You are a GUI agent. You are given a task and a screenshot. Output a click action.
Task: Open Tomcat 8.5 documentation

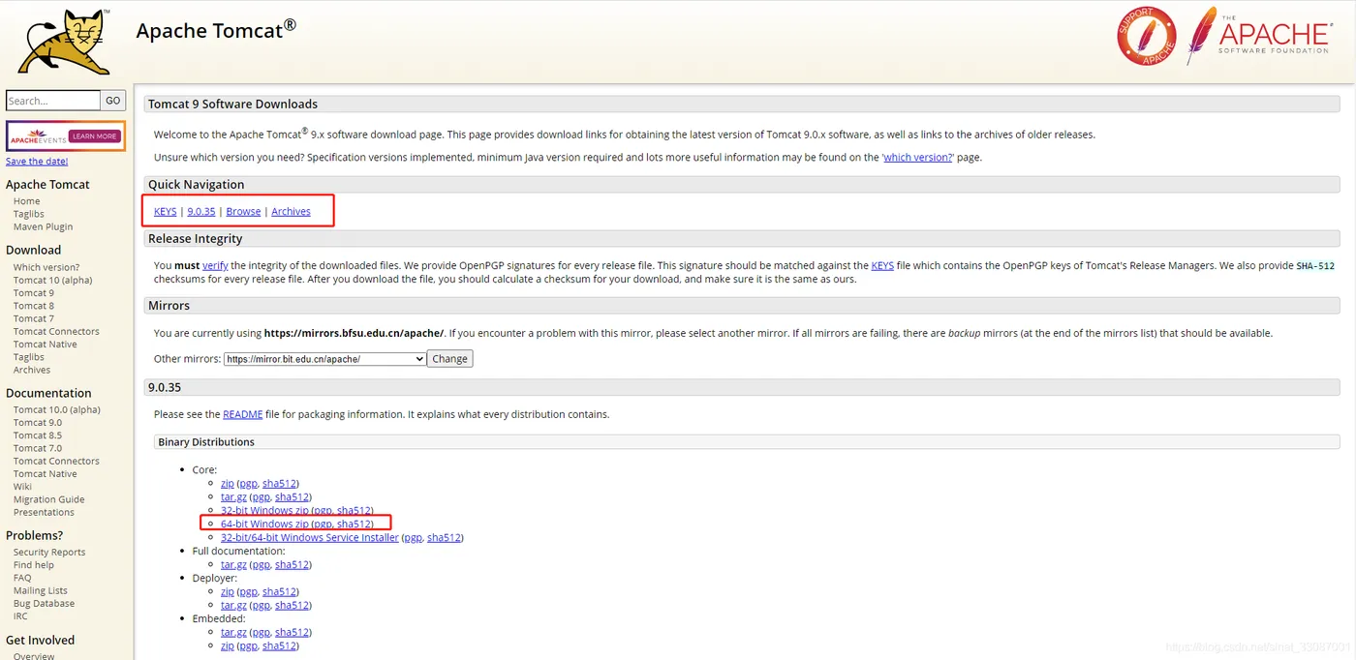click(38, 435)
